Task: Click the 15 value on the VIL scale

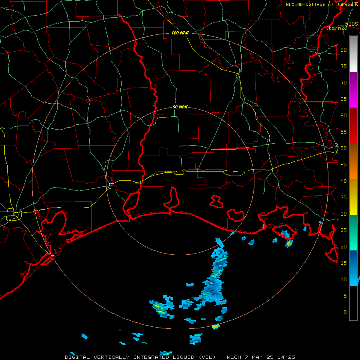Action: click(344, 263)
